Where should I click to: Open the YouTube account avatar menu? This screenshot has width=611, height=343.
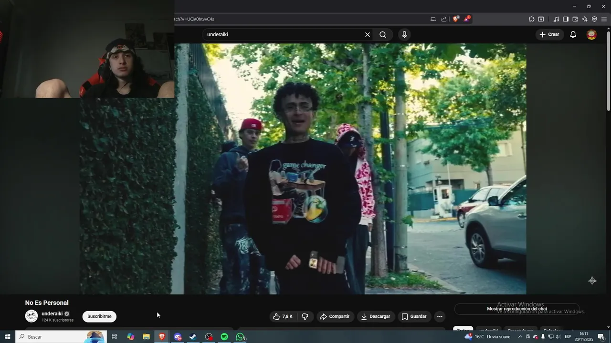click(x=591, y=35)
